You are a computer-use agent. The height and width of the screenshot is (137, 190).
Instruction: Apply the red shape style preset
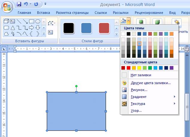coord(104,28)
